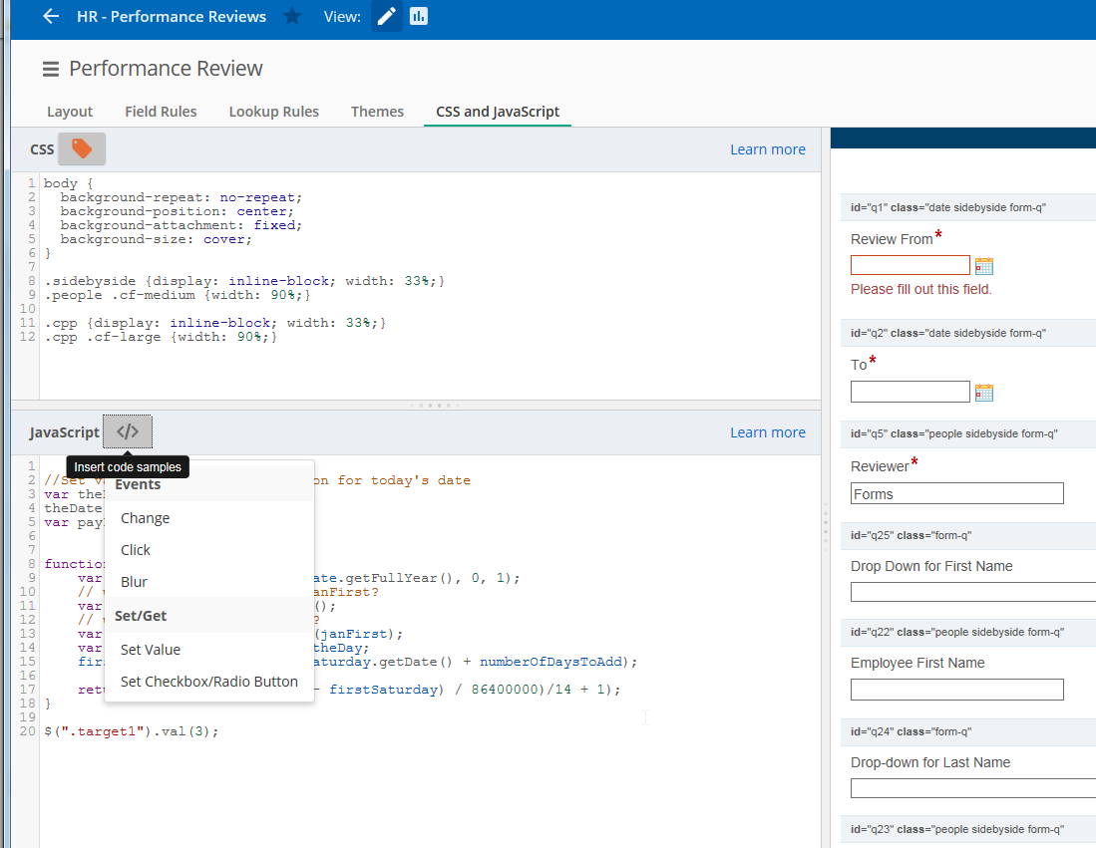Click Learn more in the CSS panel

tap(767, 149)
